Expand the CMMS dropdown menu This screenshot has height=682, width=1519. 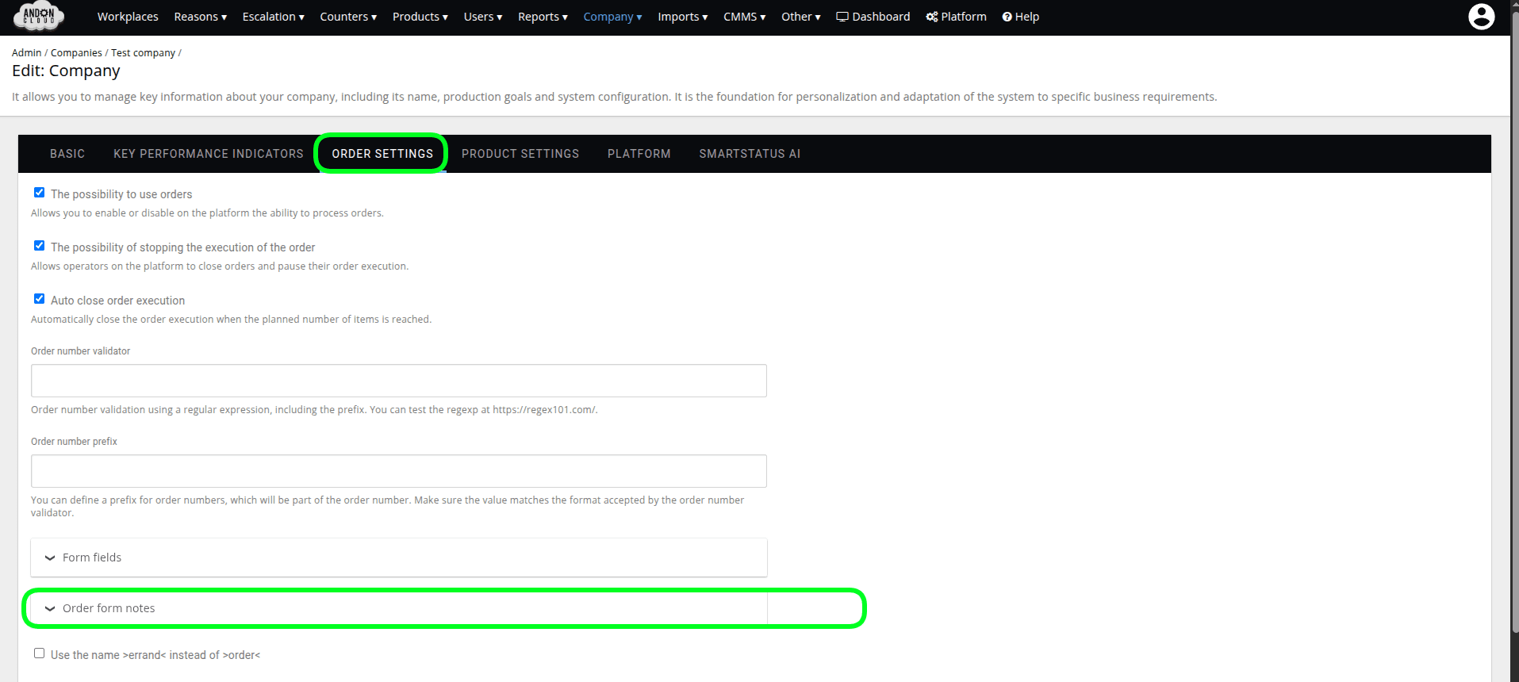[x=744, y=17]
